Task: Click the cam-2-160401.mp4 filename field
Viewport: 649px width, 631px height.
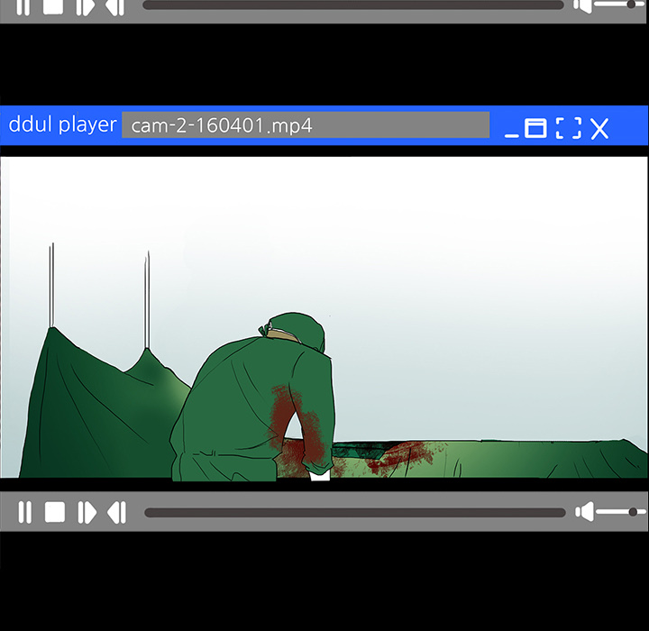Action: pyautogui.click(x=306, y=124)
